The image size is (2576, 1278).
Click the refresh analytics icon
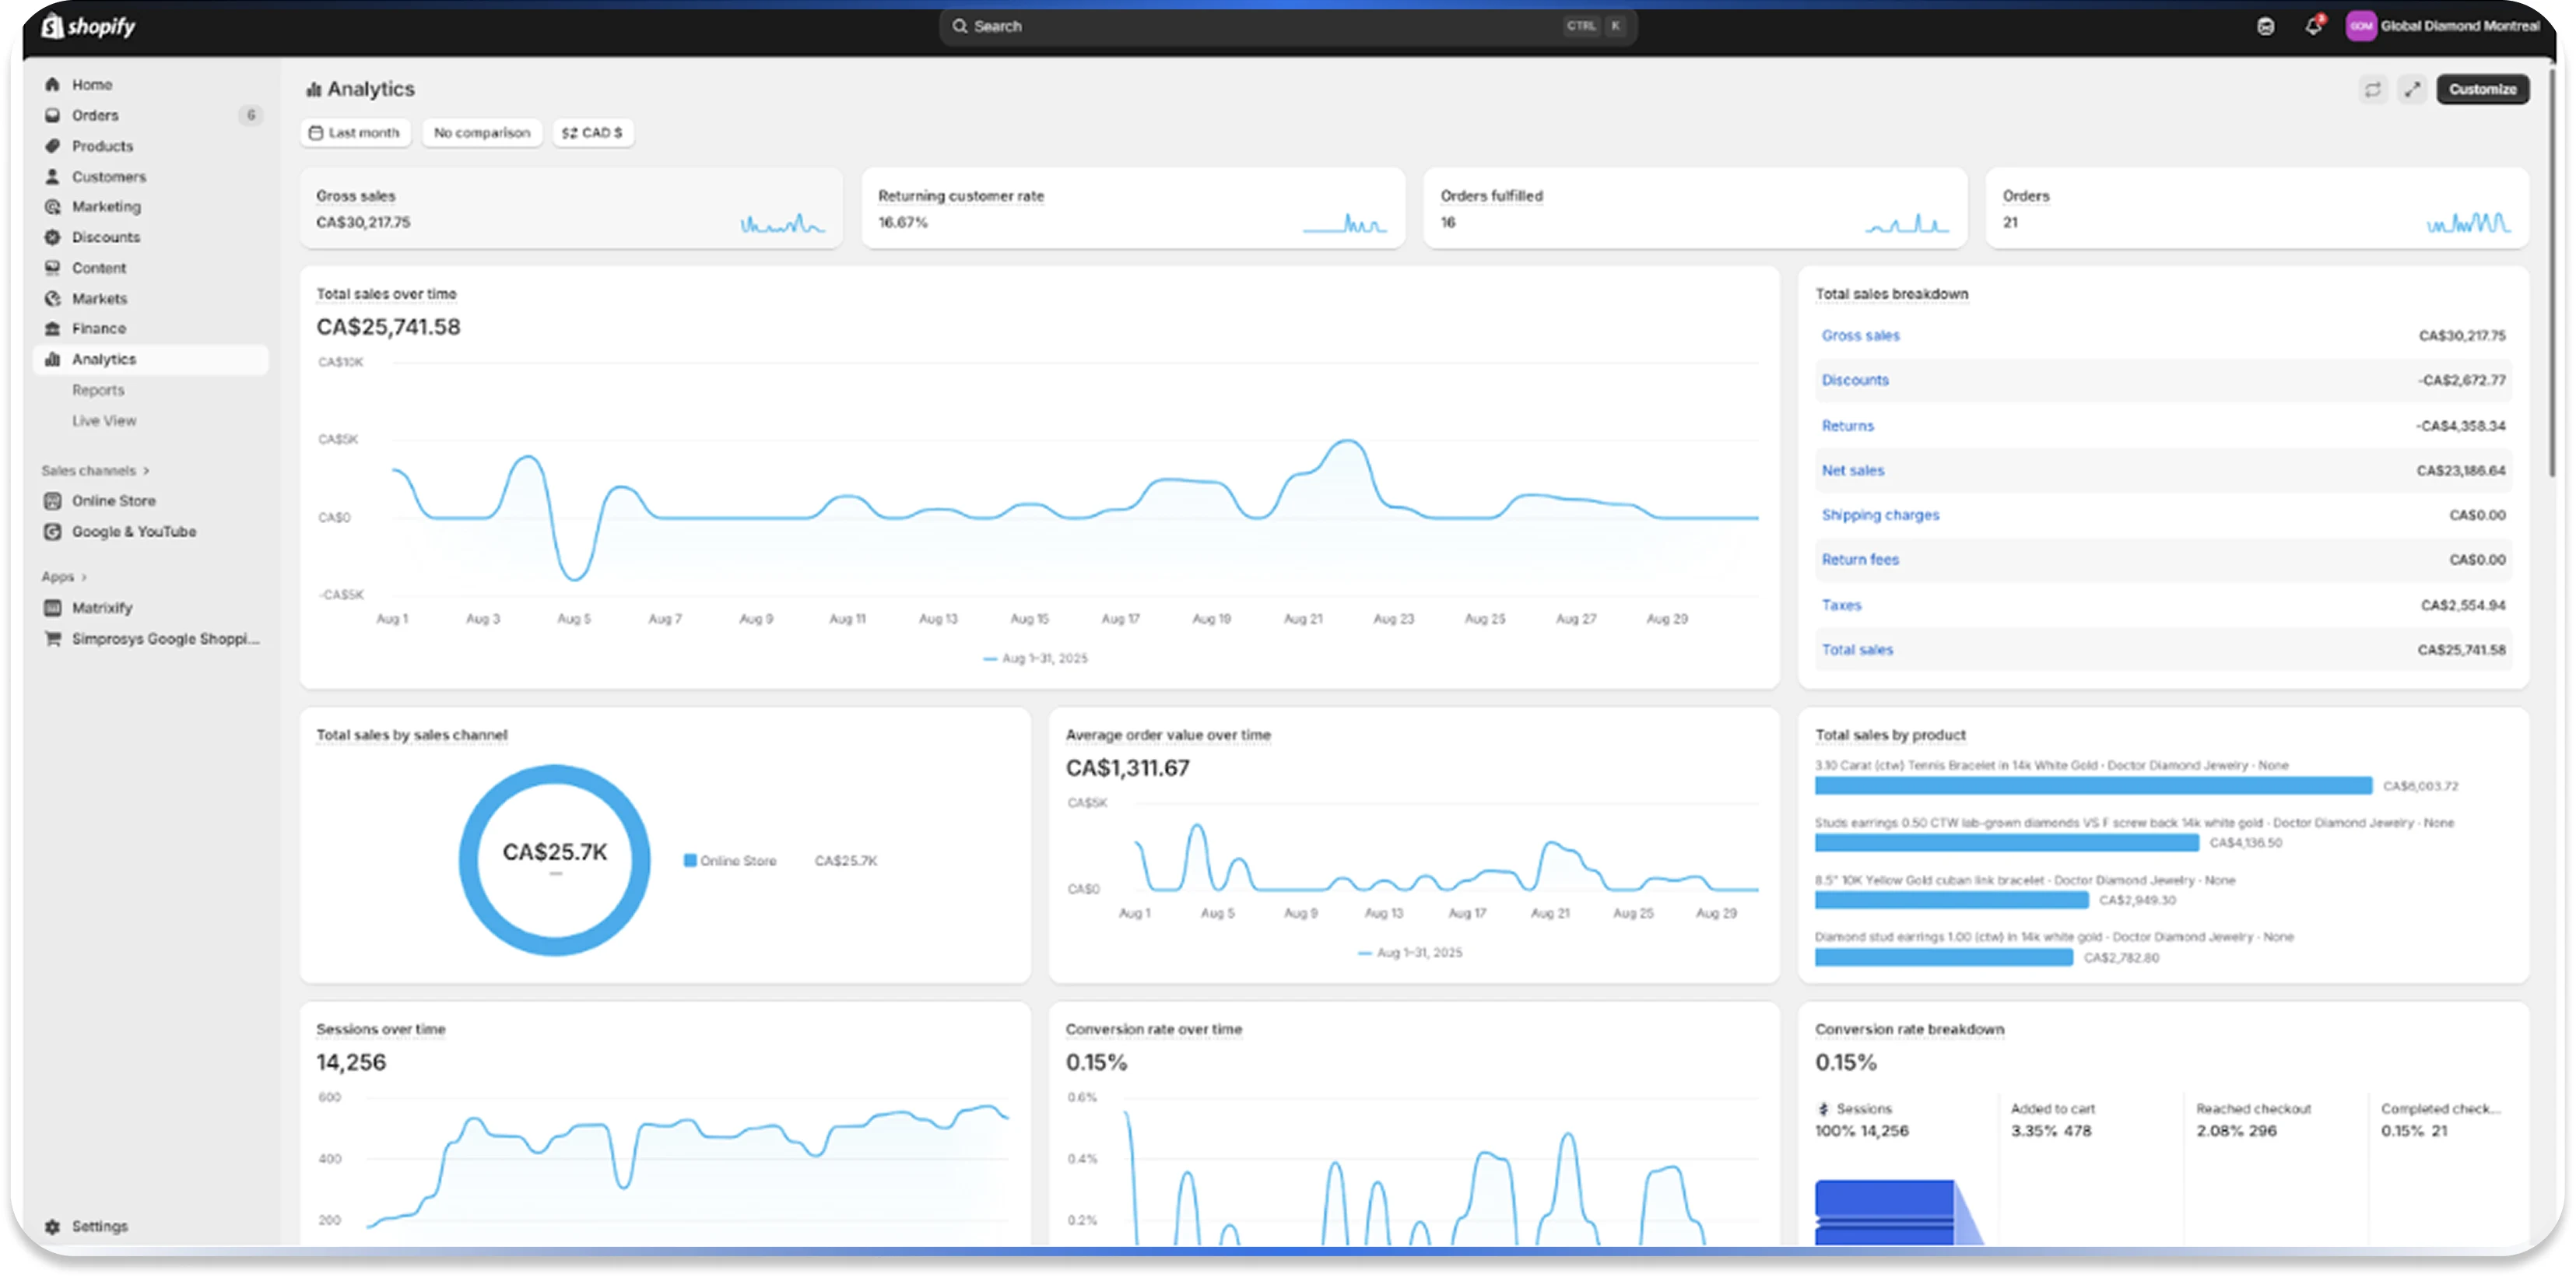coord(2372,89)
